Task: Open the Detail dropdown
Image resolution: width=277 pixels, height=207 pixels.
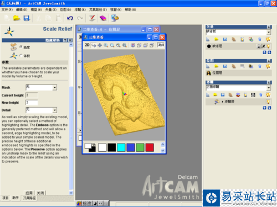Action: [55, 110]
